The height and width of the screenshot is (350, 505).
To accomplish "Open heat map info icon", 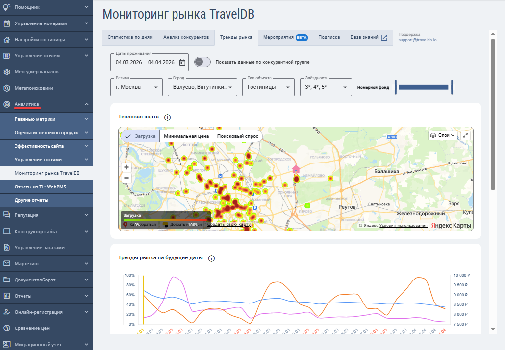I will tap(168, 117).
